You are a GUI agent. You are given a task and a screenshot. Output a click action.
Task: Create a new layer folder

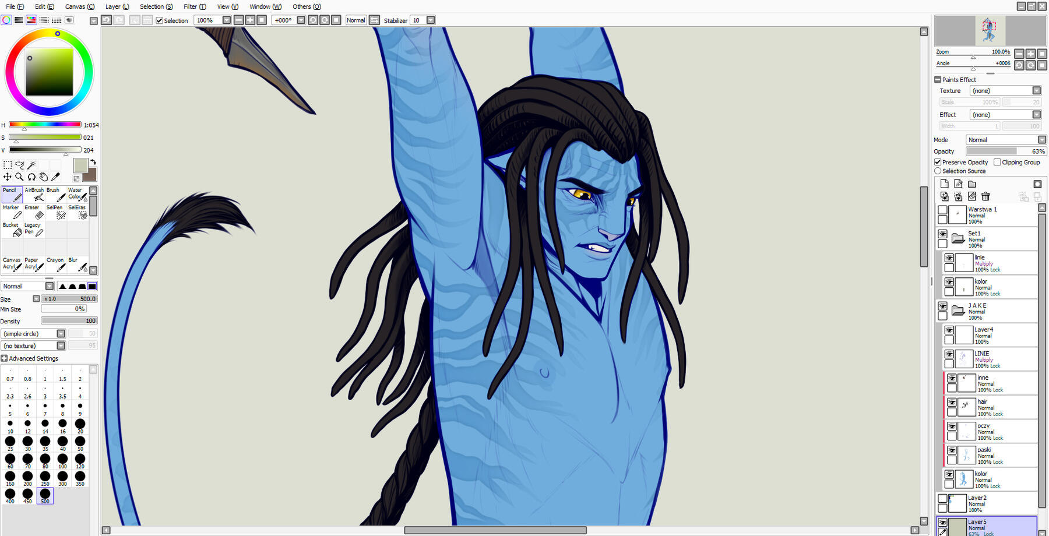971,184
